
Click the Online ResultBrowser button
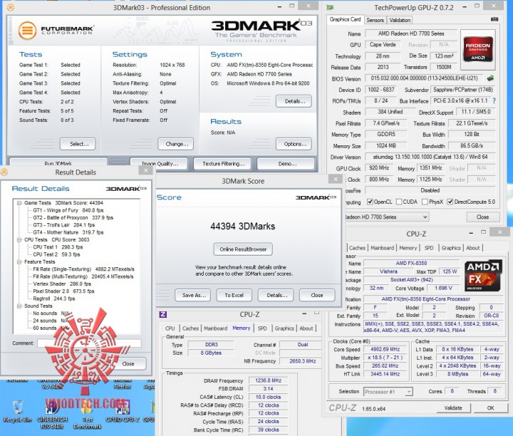pos(243,249)
